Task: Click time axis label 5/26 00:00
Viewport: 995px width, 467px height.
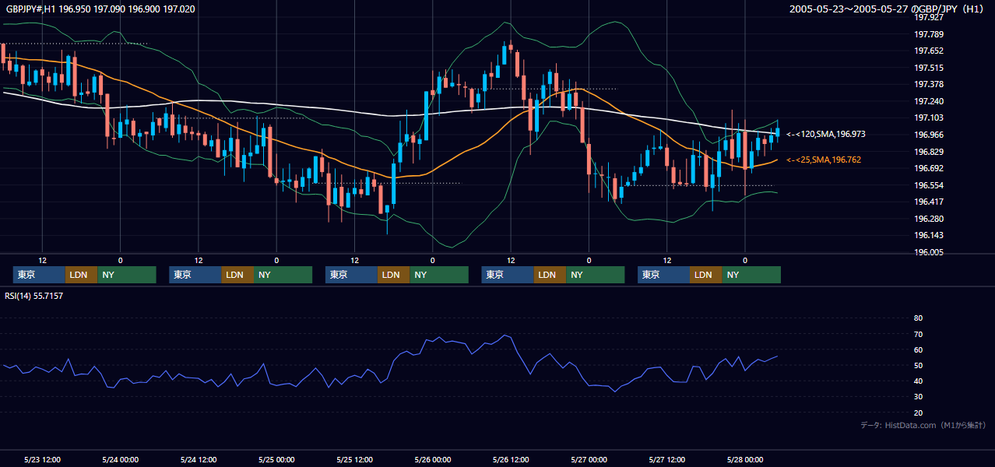Action: (x=433, y=459)
